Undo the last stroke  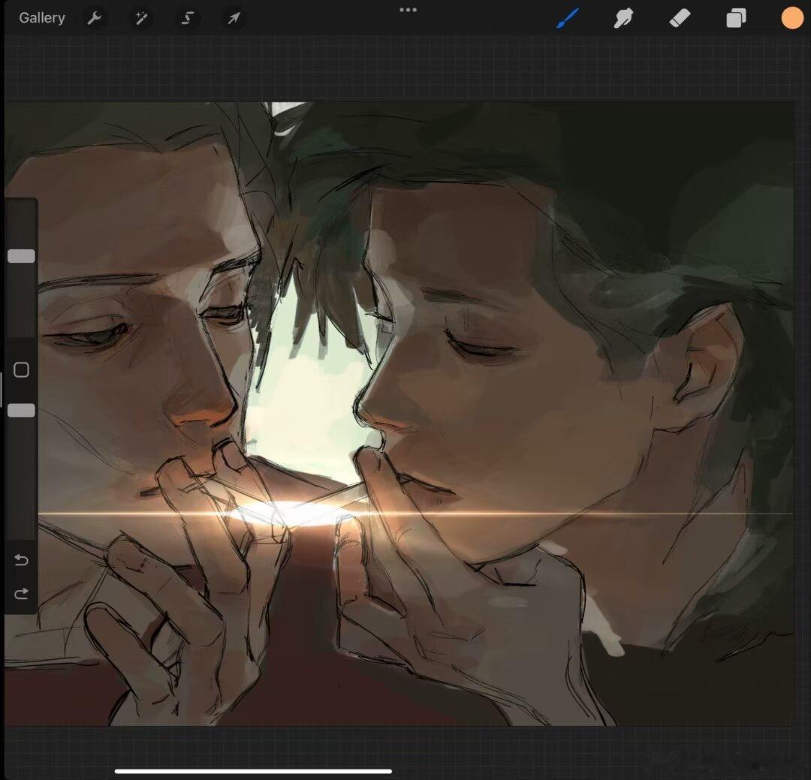21,559
